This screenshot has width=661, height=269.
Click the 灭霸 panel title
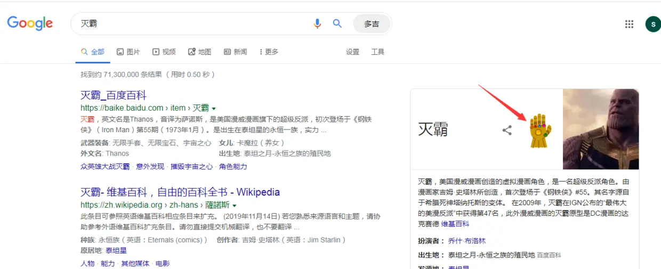point(433,129)
